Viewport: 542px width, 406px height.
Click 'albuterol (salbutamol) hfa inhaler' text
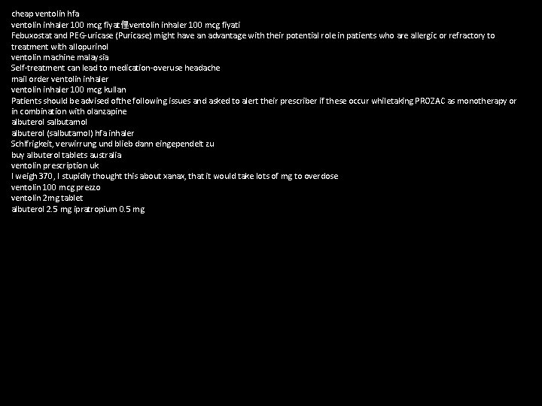coord(72,133)
